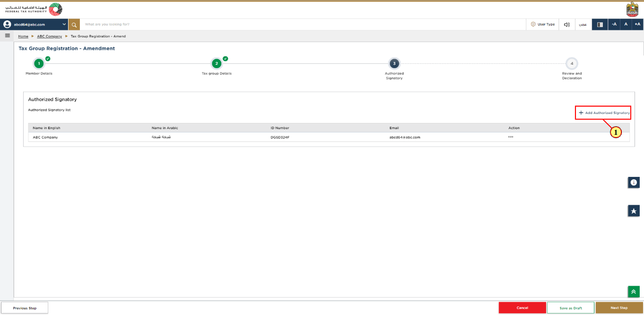Click the Action column header
The width and height of the screenshot is (644, 315).
point(514,128)
